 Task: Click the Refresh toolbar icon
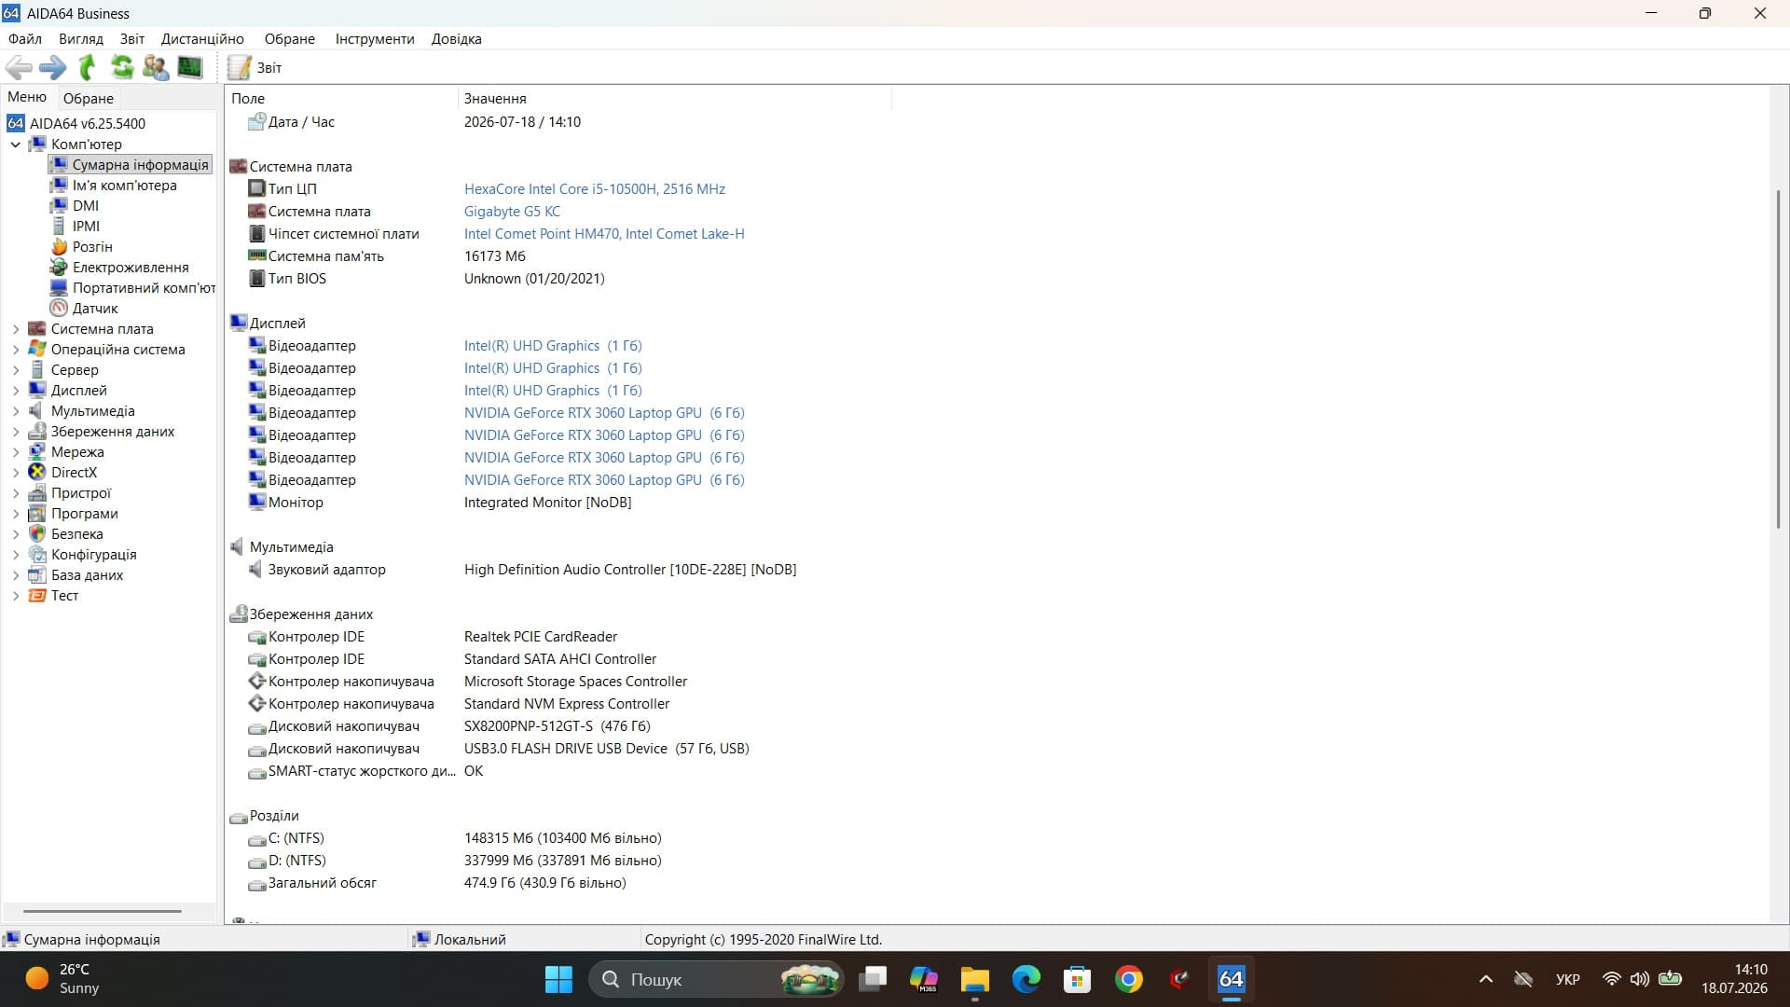pos(121,67)
